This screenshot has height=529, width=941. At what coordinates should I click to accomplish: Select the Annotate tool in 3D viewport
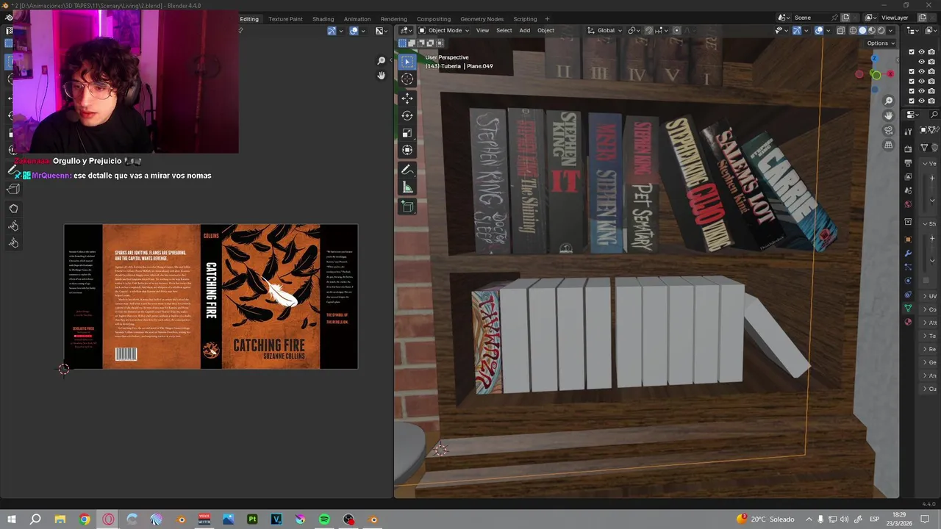click(407, 170)
